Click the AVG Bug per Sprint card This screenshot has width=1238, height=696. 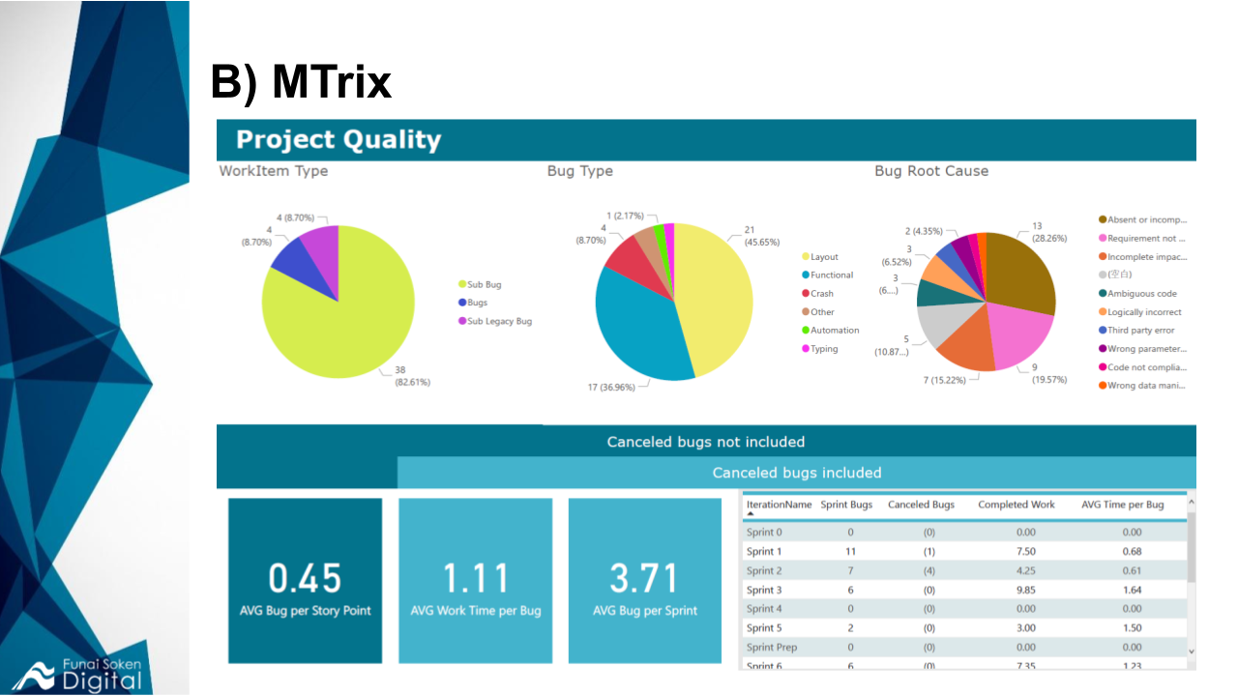(x=644, y=581)
